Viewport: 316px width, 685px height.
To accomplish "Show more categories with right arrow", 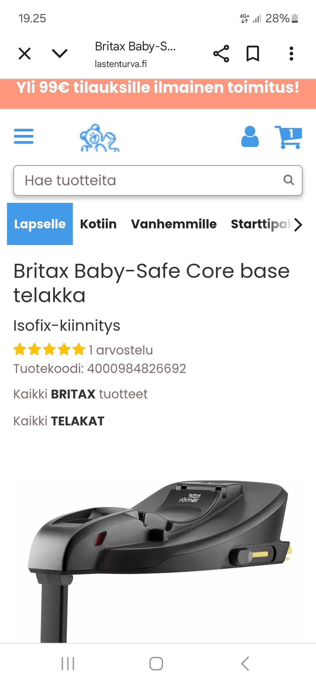I will click(298, 225).
